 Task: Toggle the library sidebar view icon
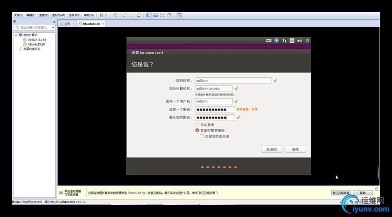click(149, 15)
